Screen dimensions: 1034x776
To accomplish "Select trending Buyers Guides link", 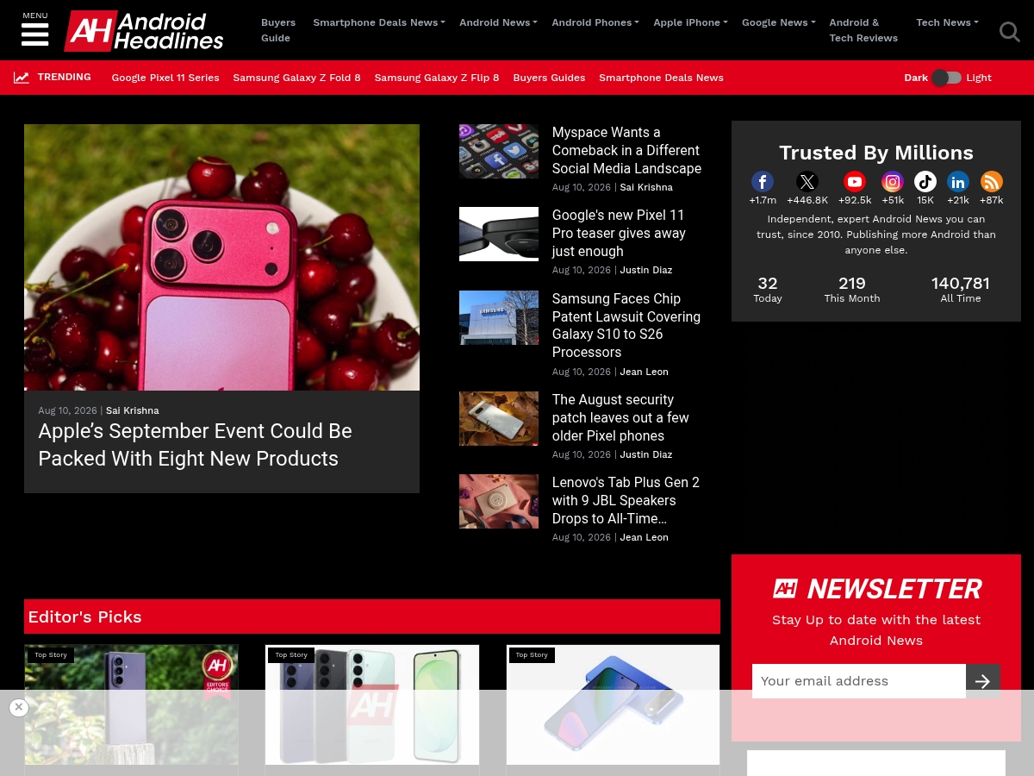I will coord(549,78).
